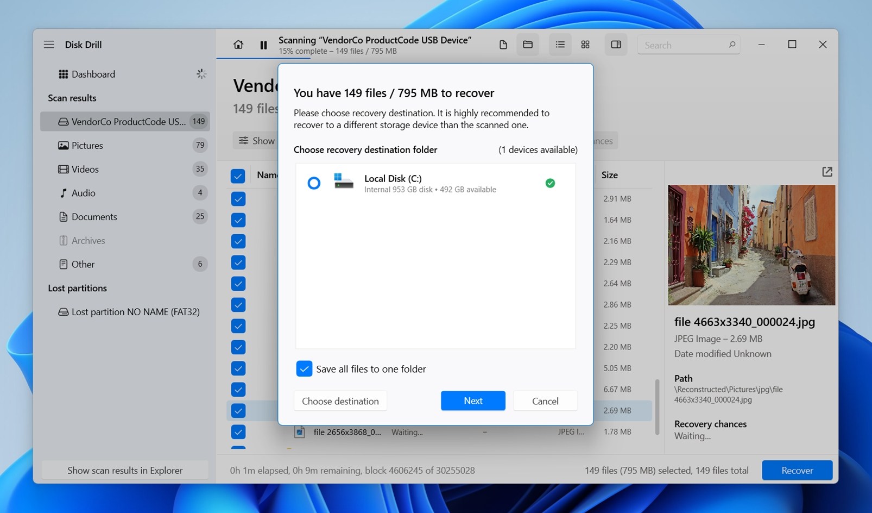Toggle the select-all checkbox in file list header
The image size is (872, 513).
(238, 176)
